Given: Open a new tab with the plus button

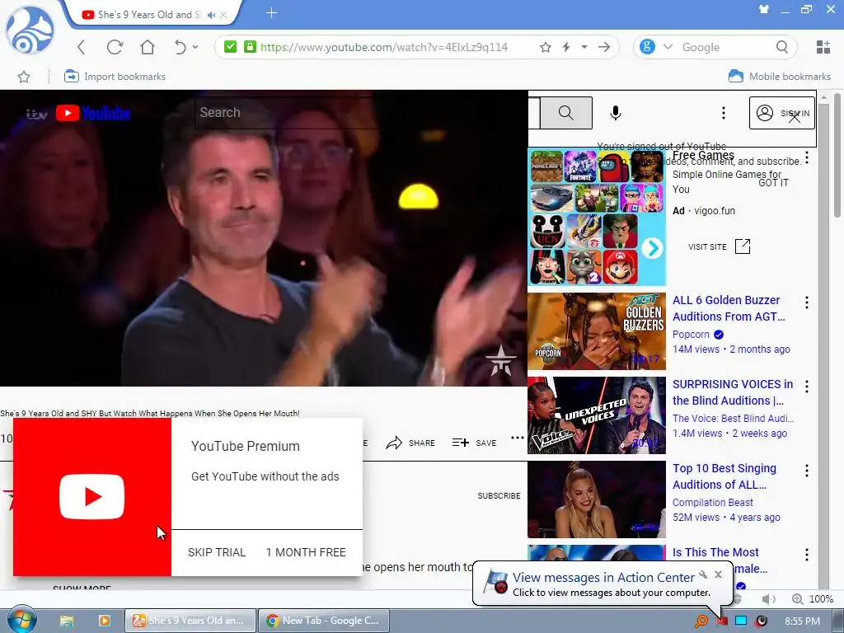Looking at the screenshot, I should coord(271,13).
